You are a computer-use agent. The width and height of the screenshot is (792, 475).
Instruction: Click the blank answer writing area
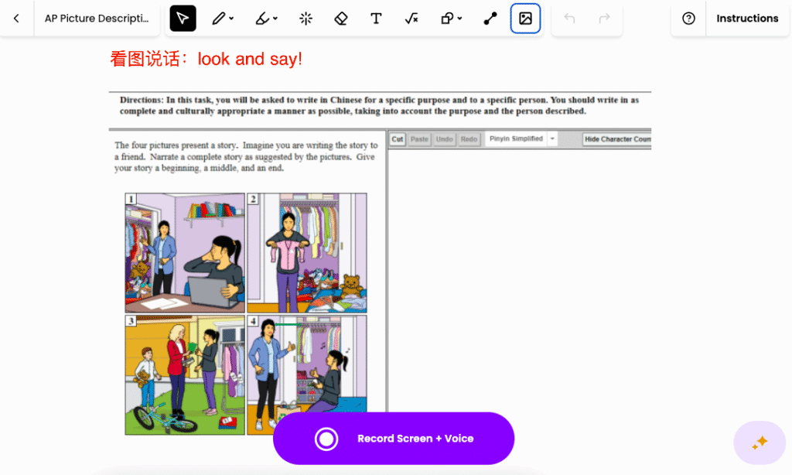point(520,281)
